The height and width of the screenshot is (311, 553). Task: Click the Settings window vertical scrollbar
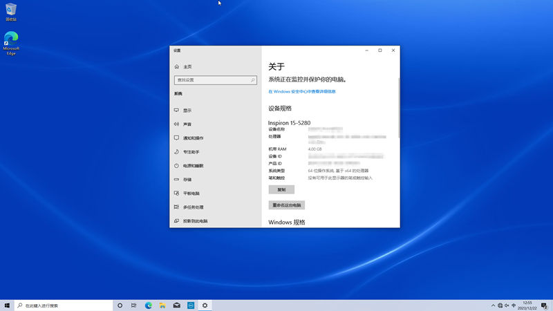(x=399, y=108)
